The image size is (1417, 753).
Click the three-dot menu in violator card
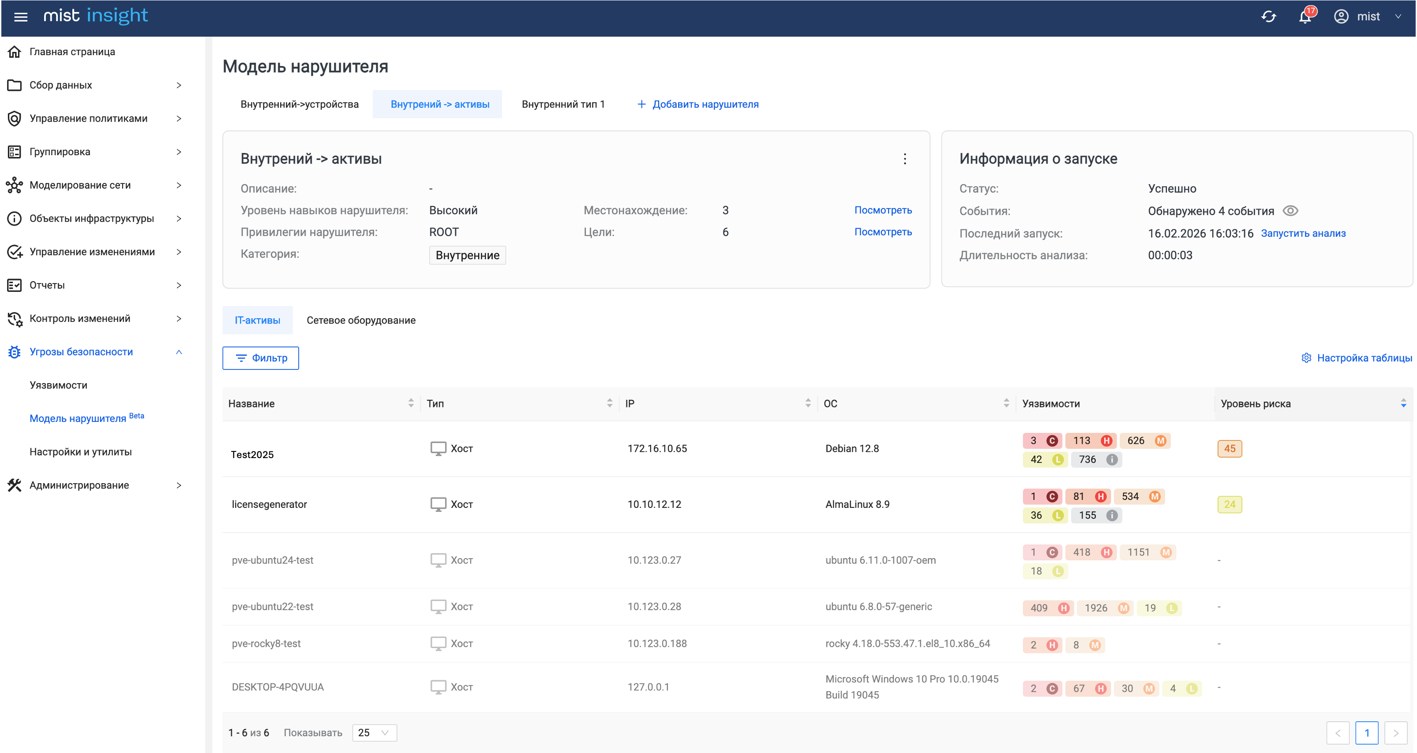[x=904, y=159]
